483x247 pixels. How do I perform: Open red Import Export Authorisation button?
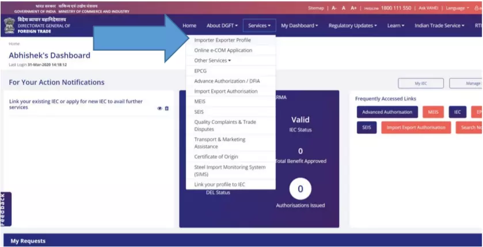416,128
